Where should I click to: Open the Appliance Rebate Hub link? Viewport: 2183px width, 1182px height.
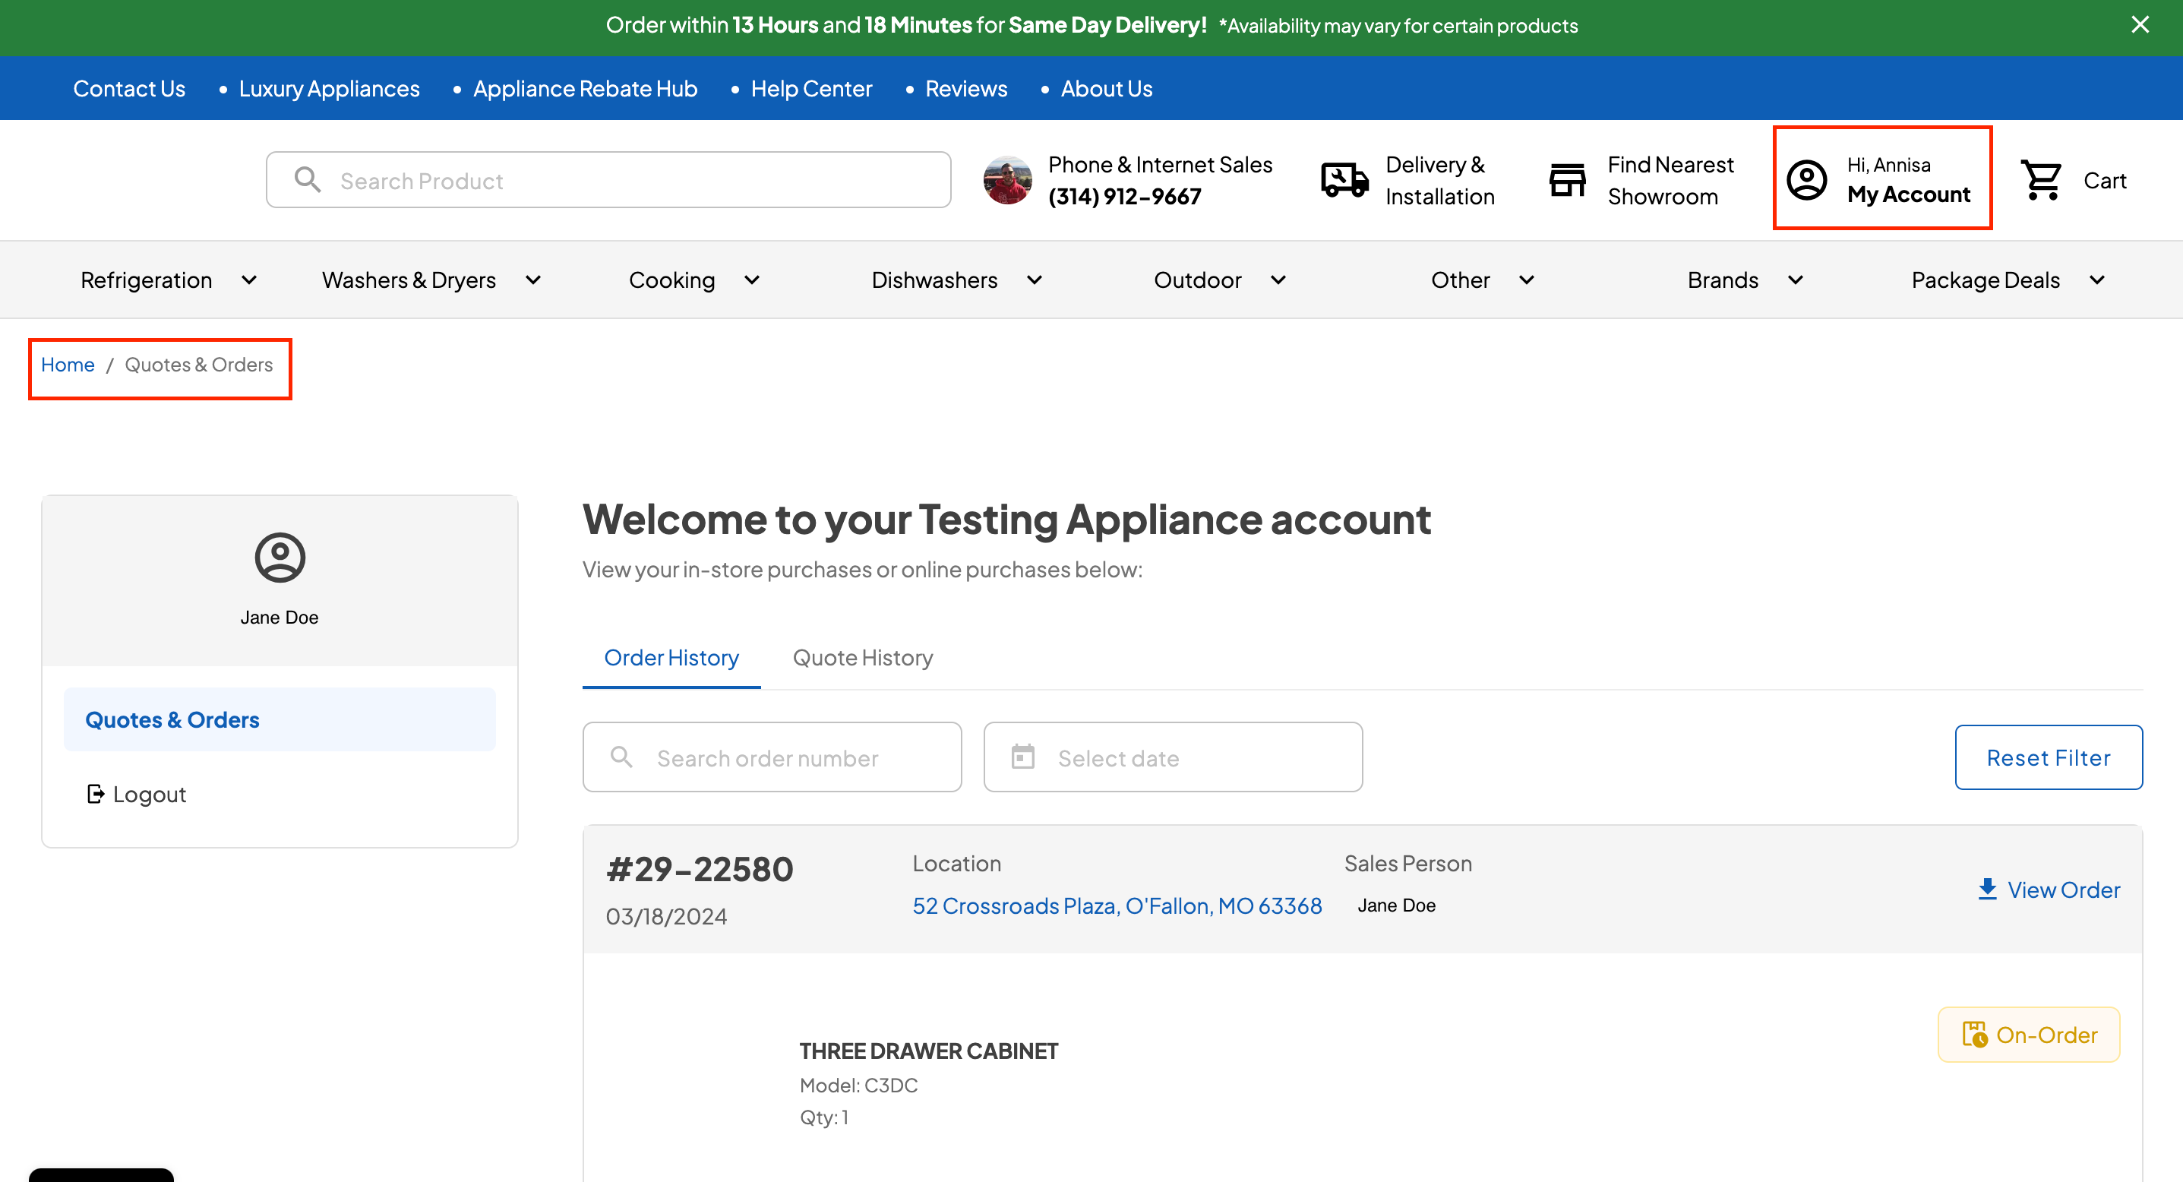click(585, 89)
